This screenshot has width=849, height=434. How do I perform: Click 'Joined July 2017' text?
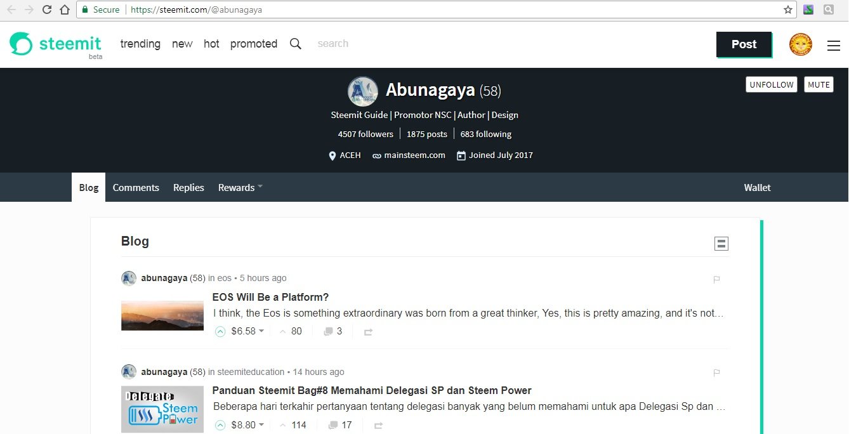501,155
